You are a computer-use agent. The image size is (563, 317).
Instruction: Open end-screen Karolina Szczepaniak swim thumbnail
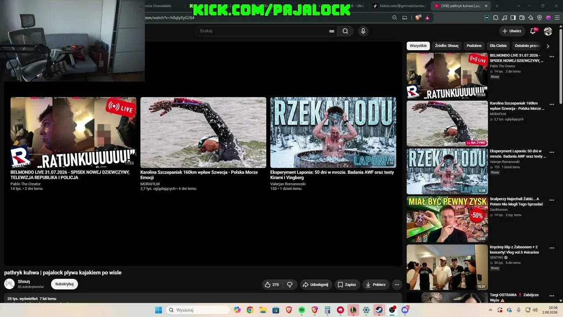pyautogui.click(x=203, y=133)
